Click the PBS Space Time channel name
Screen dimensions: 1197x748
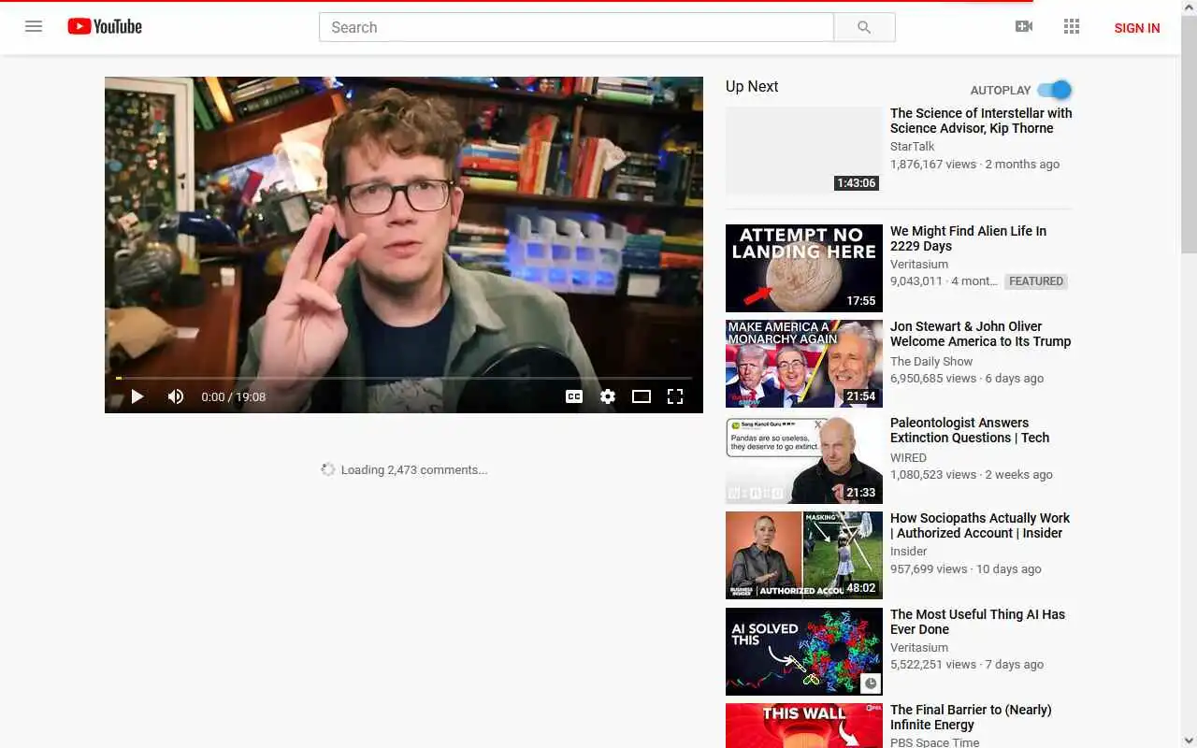tap(935, 742)
